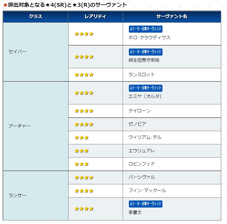The width and height of the screenshot is (227, 224).
Task: Click servant name ケイローン
Action: (x=139, y=111)
